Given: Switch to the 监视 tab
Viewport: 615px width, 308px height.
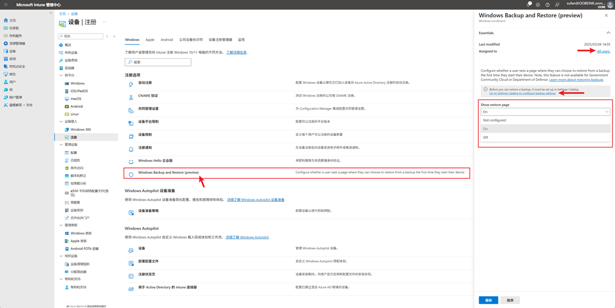Looking at the screenshot, I should click(241, 40).
